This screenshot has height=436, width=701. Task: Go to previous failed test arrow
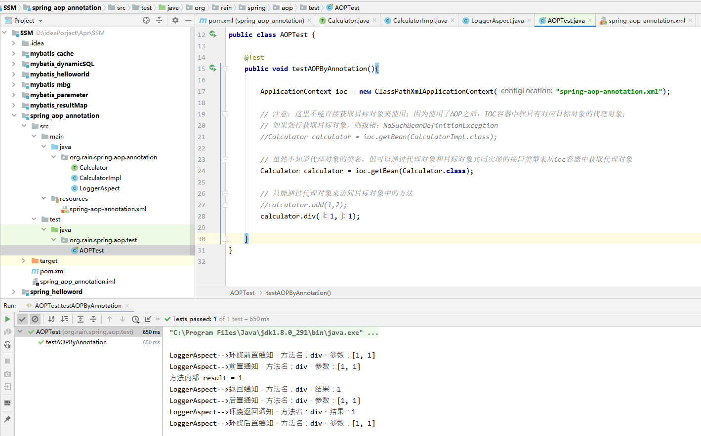[110, 319]
